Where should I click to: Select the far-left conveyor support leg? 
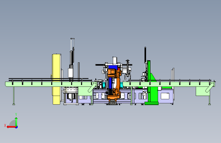(14, 96)
